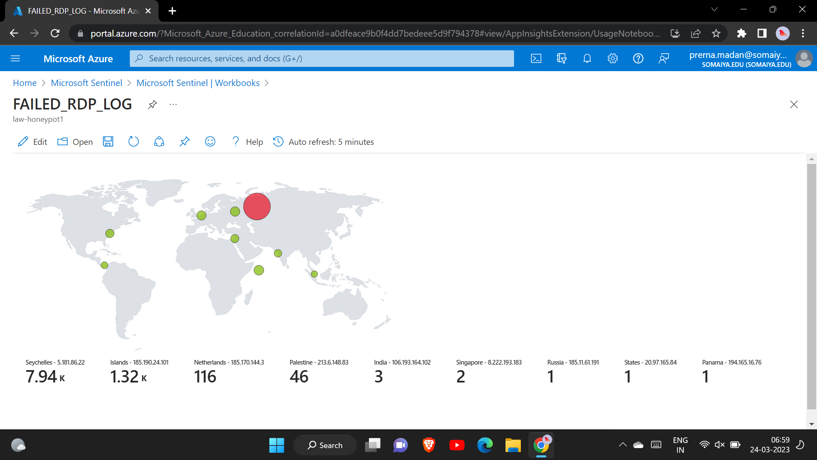817x460 pixels.
Task: Click the India - 106.193.164.102 tile
Action: point(402,372)
